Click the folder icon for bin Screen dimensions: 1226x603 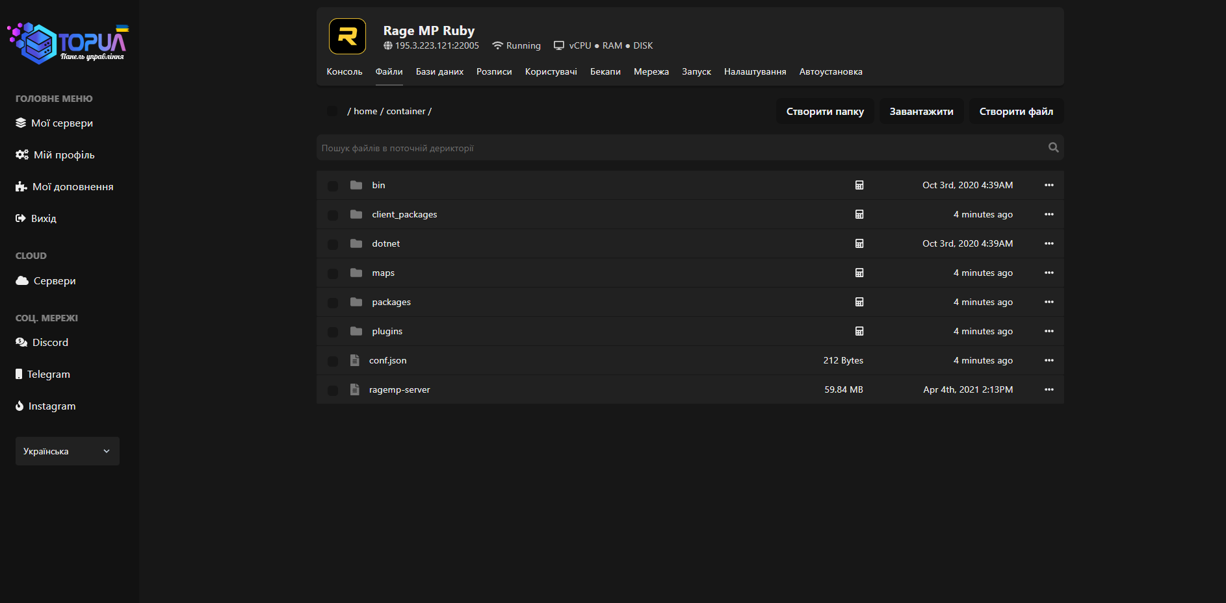point(356,186)
